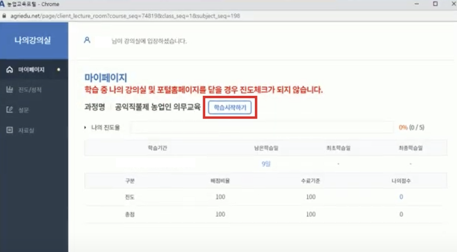Viewport: 457px width, 252px height.
Task: Click the 최종학습일 column header
Action: [x=410, y=148]
